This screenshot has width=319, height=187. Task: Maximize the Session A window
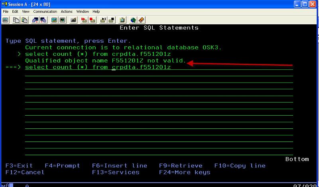(305, 4)
